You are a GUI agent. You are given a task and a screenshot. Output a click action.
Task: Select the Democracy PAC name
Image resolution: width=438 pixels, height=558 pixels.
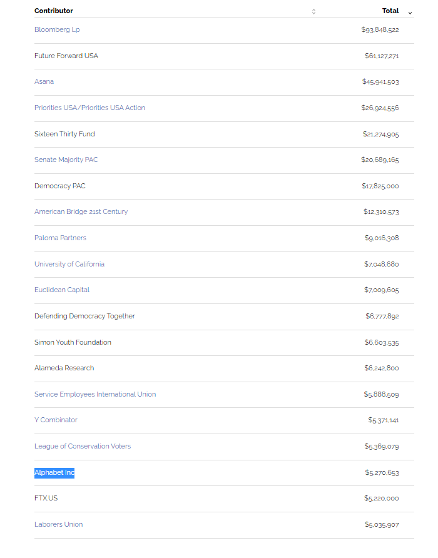(60, 186)
